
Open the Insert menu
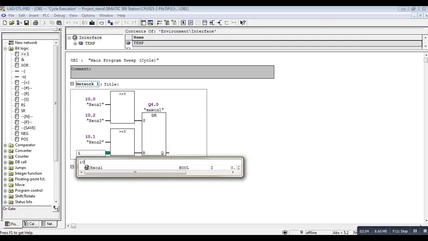[x=34, y=15]
